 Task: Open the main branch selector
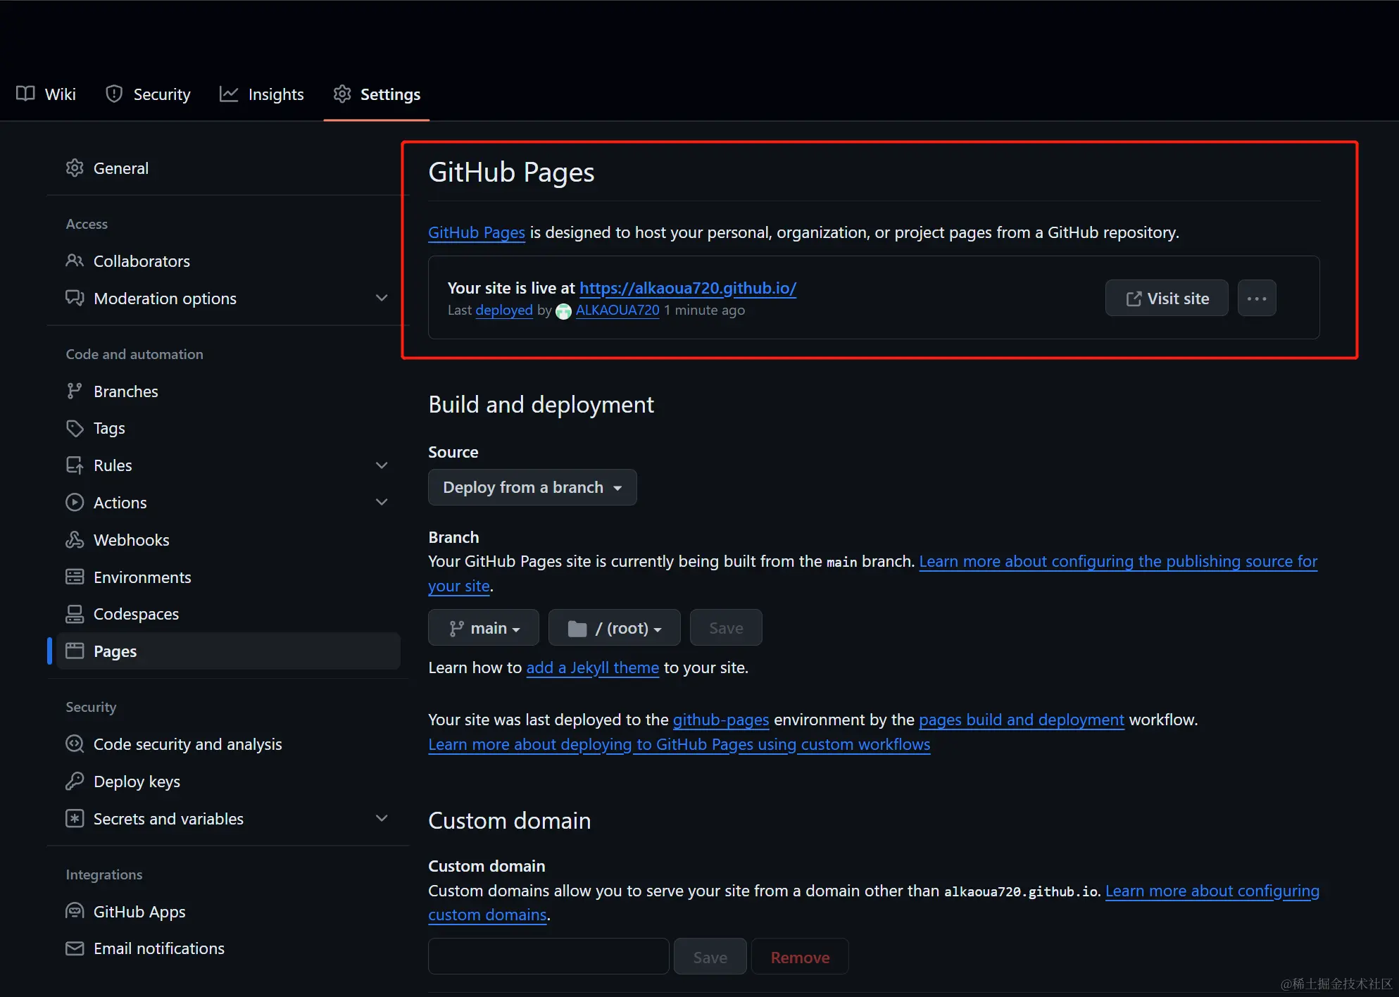[x=483, y=627]
